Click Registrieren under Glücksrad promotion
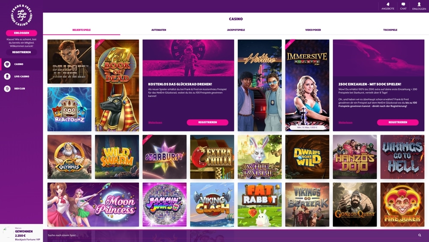The width and height of the screenshot is (429, 242). (207, 122)
